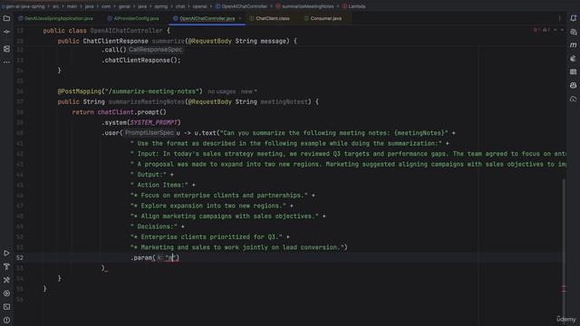580x326 pixels.
Task: Click the Lambda breadcrumb
Action: (354, 6)
